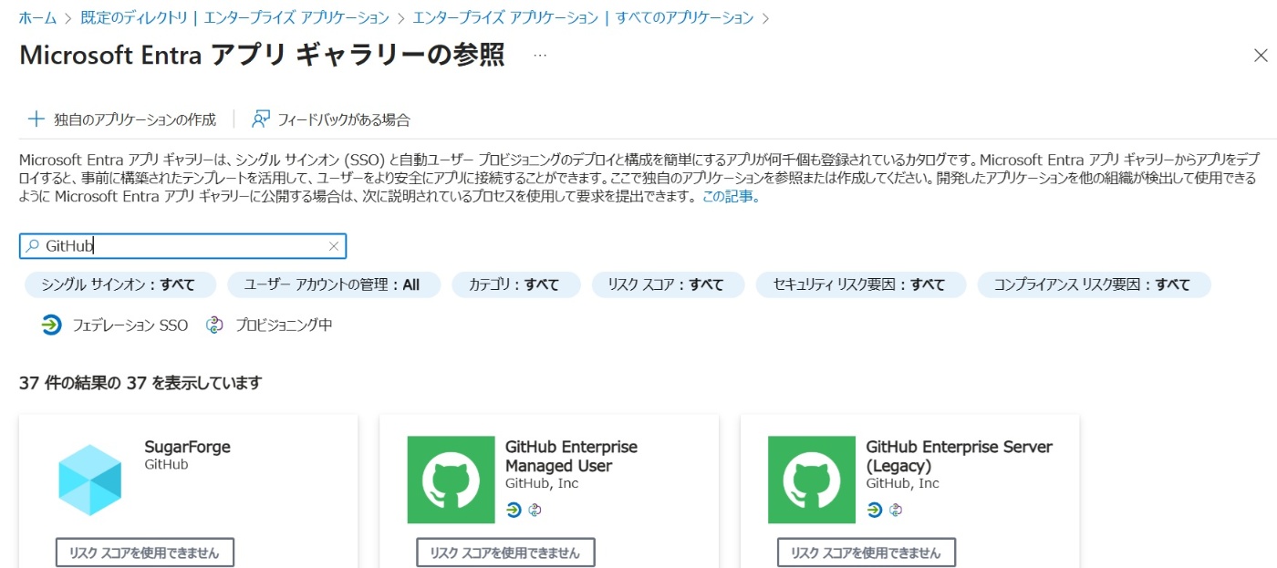Click the provisioning legend icon
The height and width of the screenshot is (568, 1277).
point(214,325)
